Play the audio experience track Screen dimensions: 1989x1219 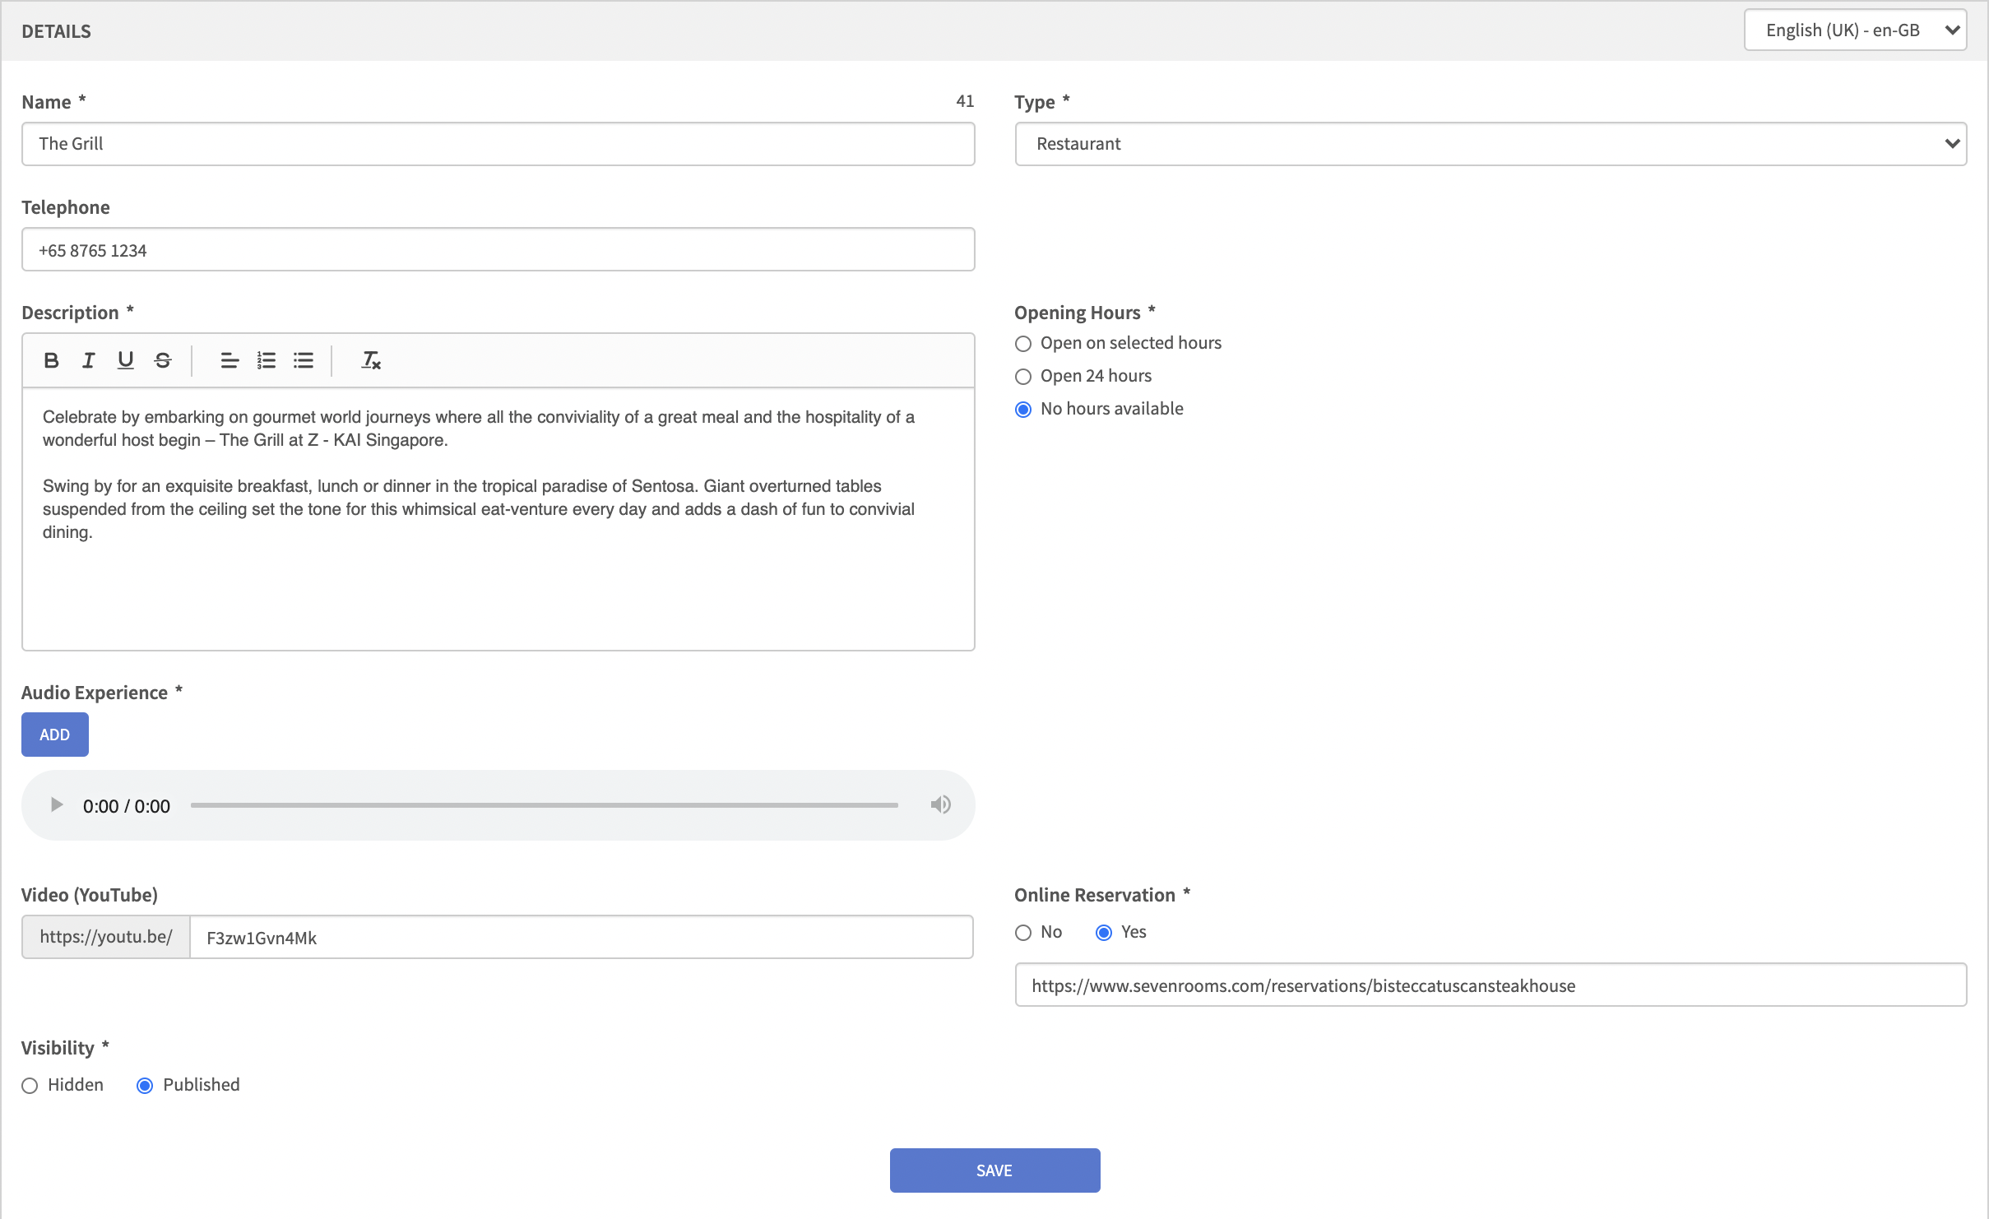[57, 805]
